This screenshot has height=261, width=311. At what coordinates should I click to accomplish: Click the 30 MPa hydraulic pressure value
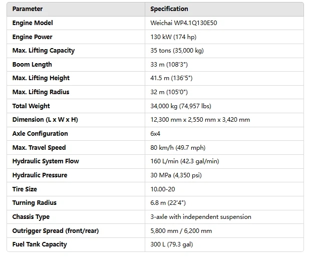[179, 175]
